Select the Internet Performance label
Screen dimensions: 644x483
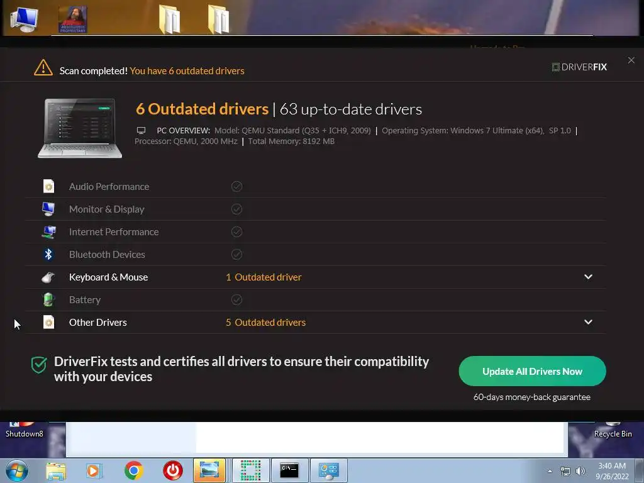click(114, 231)
